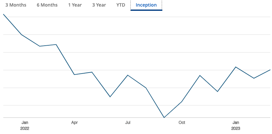Choose the YTD tab
Viewport: 272px width, 134px height.
coord(121,5)
